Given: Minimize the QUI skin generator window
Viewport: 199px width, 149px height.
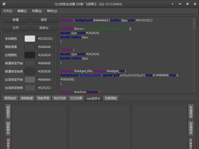Looking at the screenshot, I should [179, 4].
